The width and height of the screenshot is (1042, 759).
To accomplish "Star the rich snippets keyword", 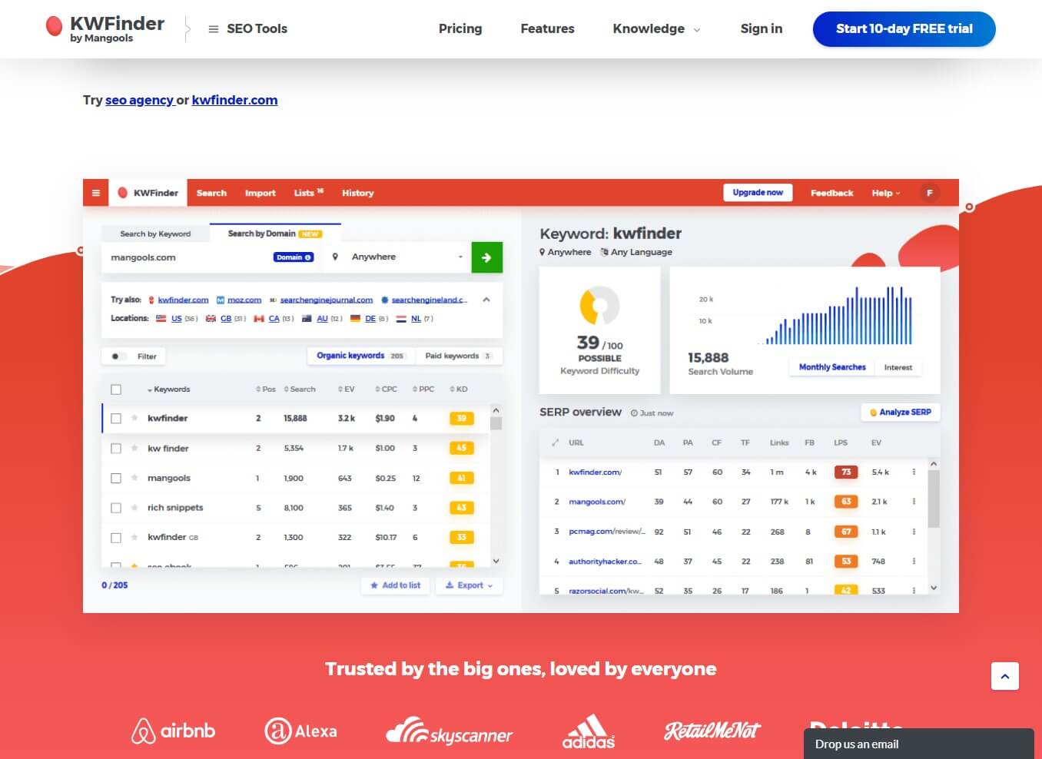I will (134, 507).
